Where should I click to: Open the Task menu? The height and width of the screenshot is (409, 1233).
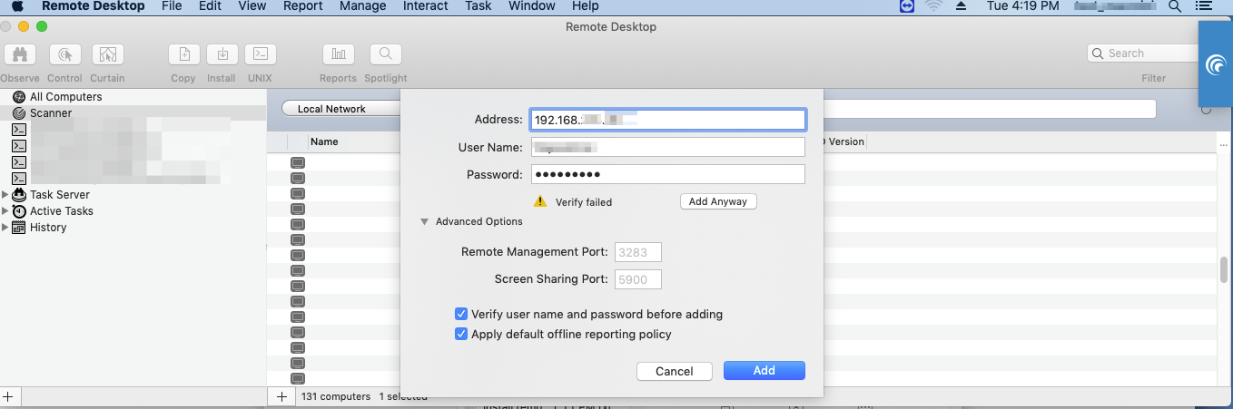click(x=478, y=6)
